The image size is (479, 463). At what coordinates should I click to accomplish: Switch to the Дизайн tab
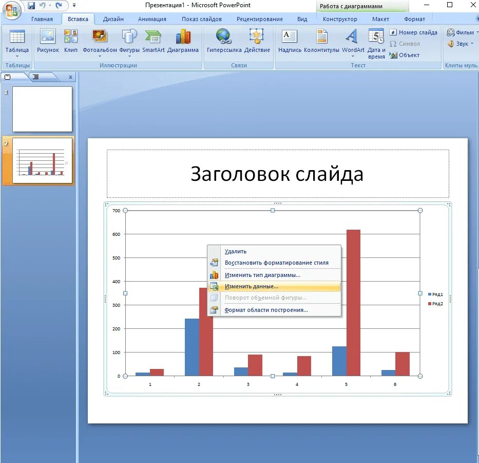[113, 19]
